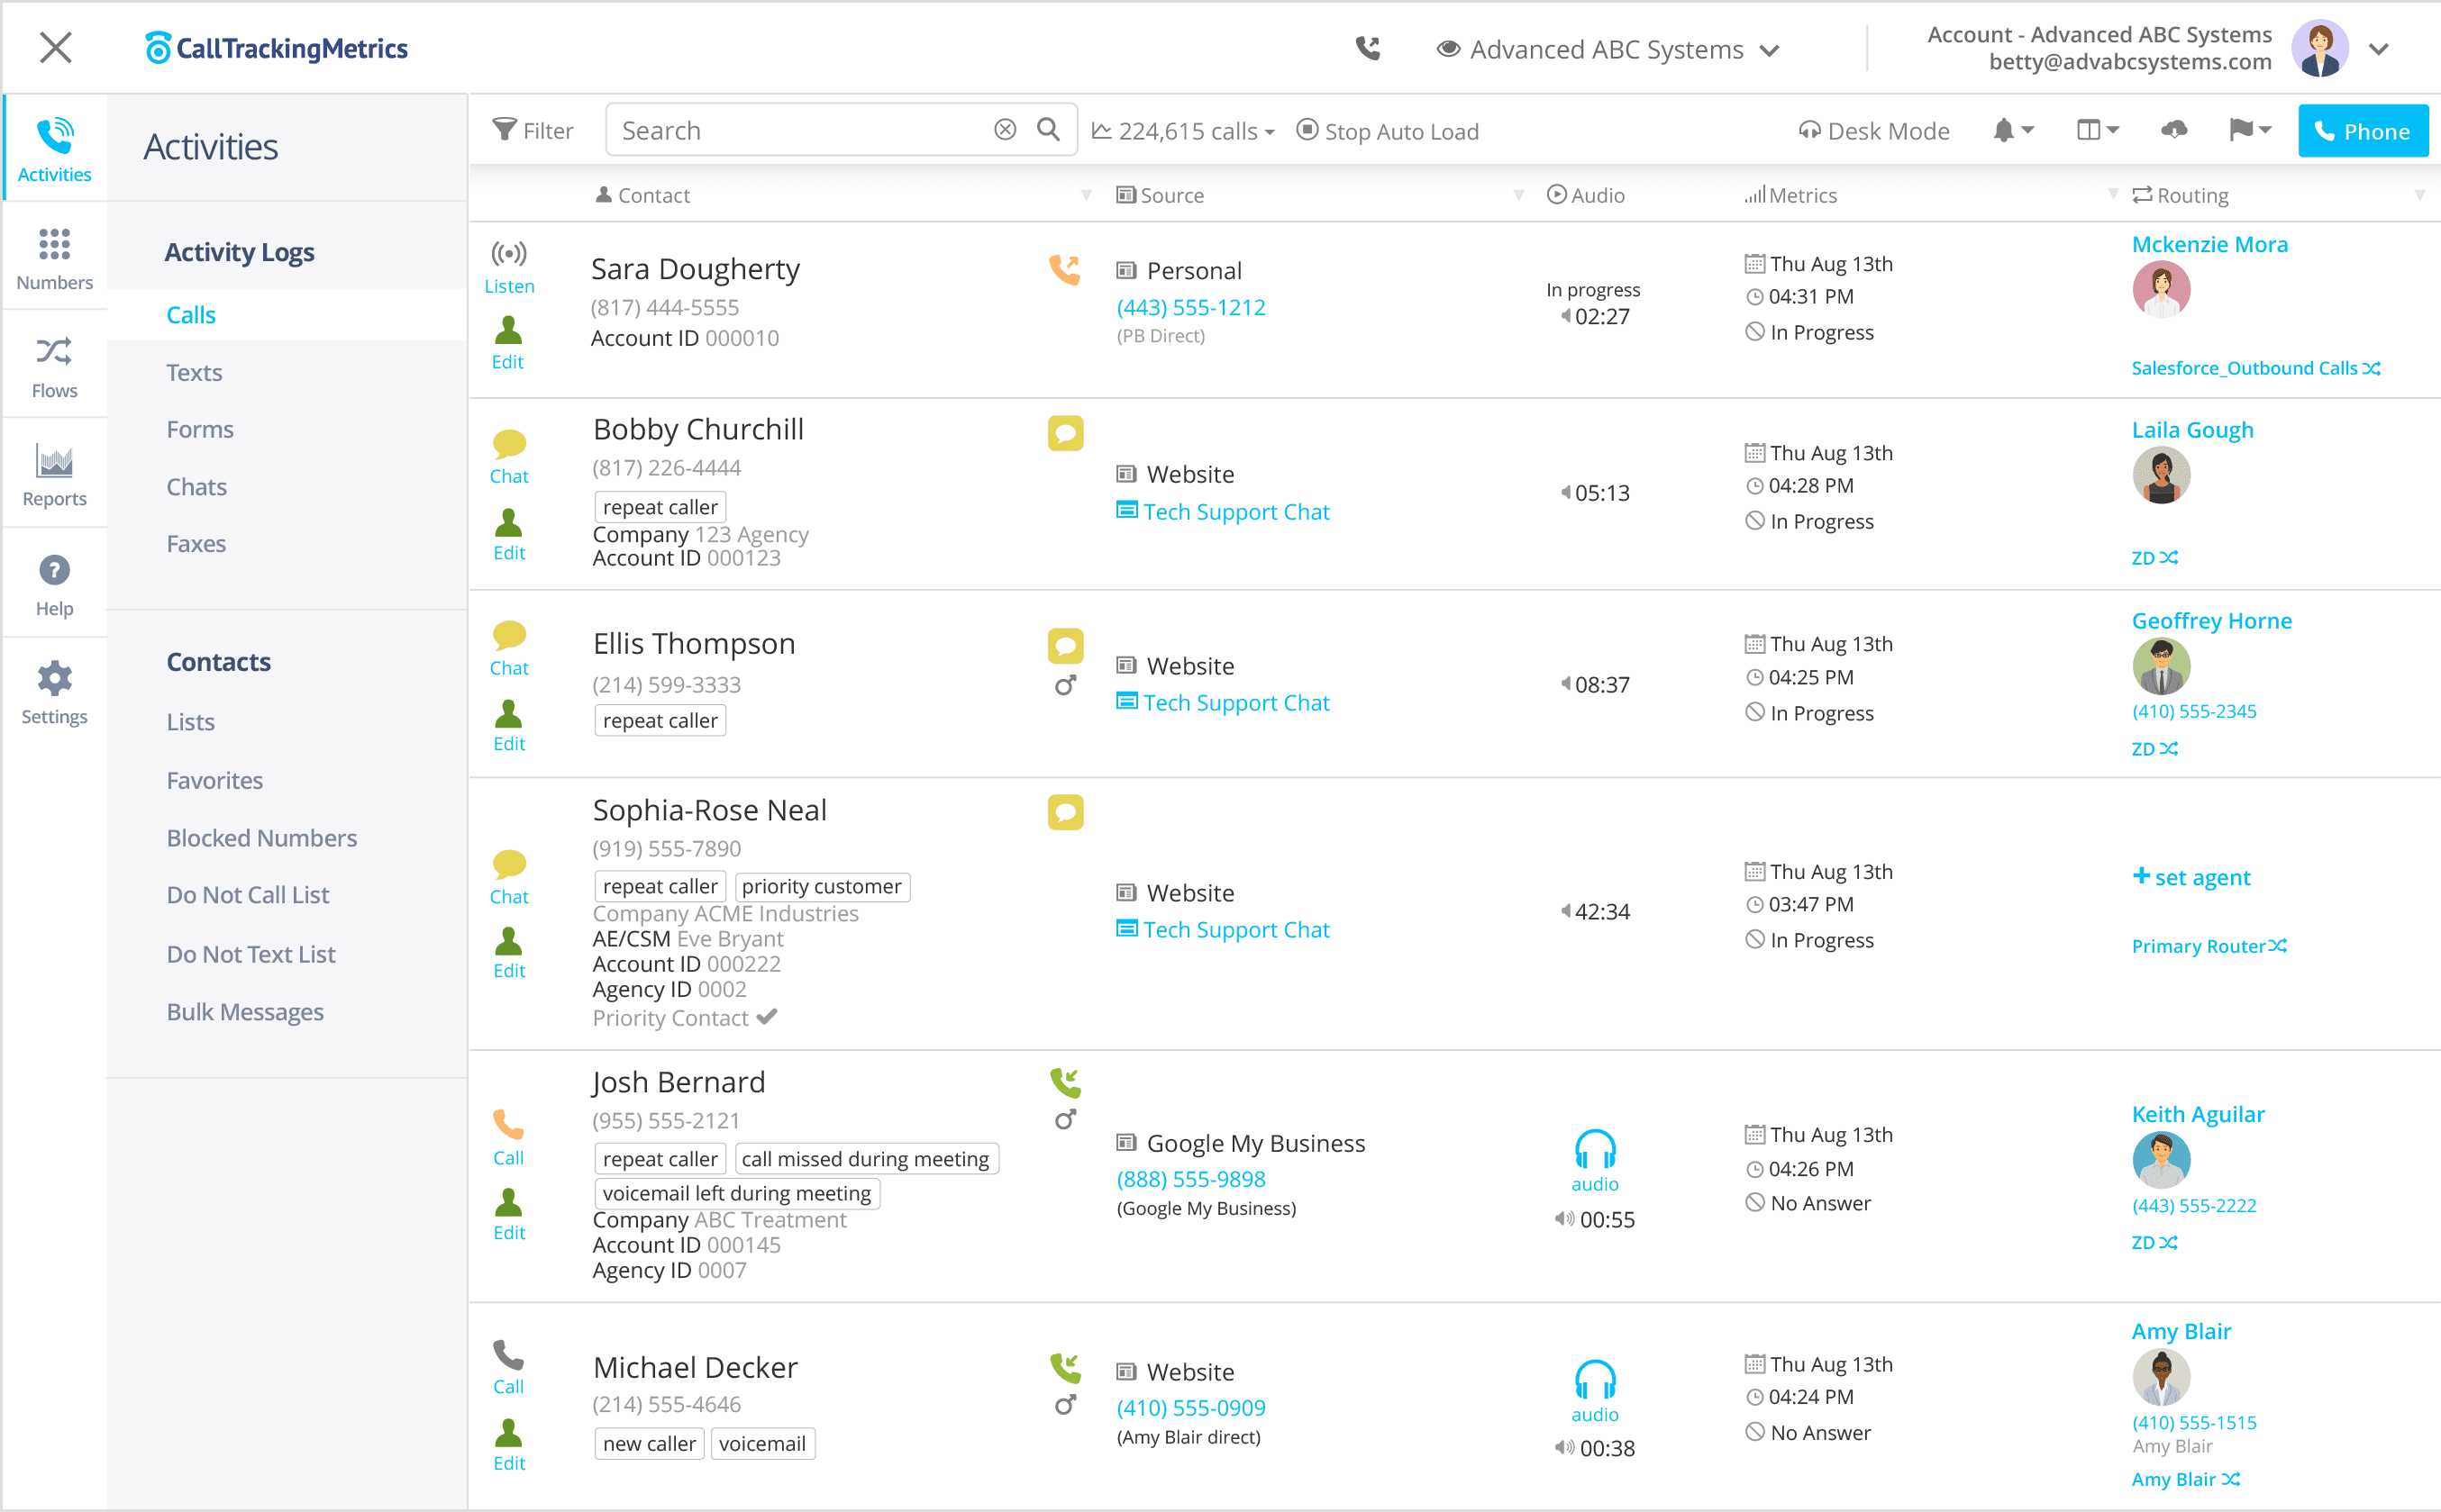The width and height of the screenshot is (2441, 1512).
Task: Open the Do Not Call List
Action: point(247,894)
